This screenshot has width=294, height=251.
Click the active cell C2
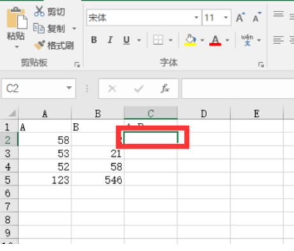coord(151,138)
